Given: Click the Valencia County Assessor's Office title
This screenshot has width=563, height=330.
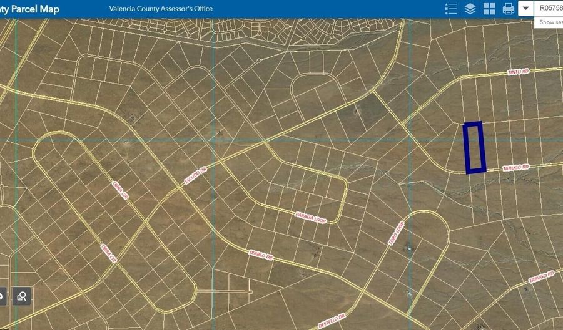Looking at the screenshot, I should click(161, 9).
